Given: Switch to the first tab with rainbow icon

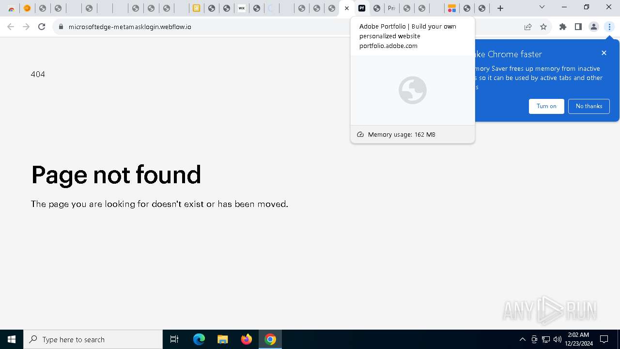Looking at the screenshot, I should click(x=12, y=8).
